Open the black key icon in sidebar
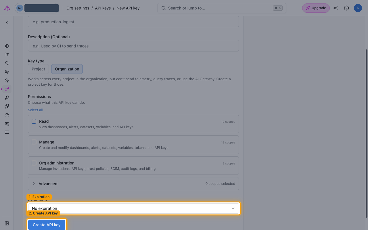The height and width of the screenshot is (230, 368). [x=7, y=98]
